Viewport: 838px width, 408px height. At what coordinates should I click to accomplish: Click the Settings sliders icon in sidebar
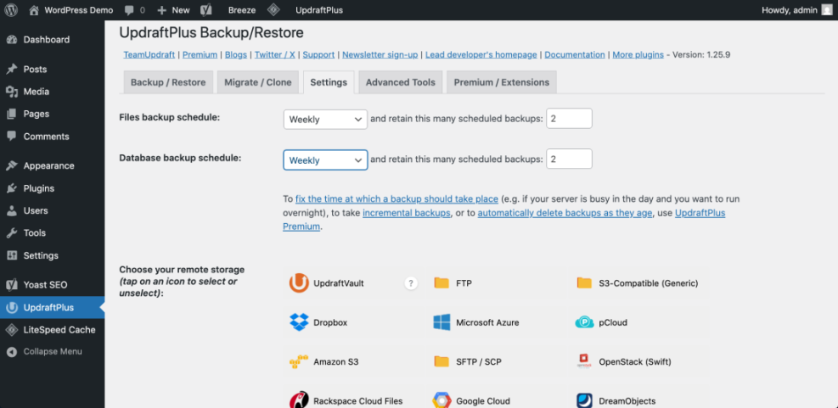tap(12, 255)
